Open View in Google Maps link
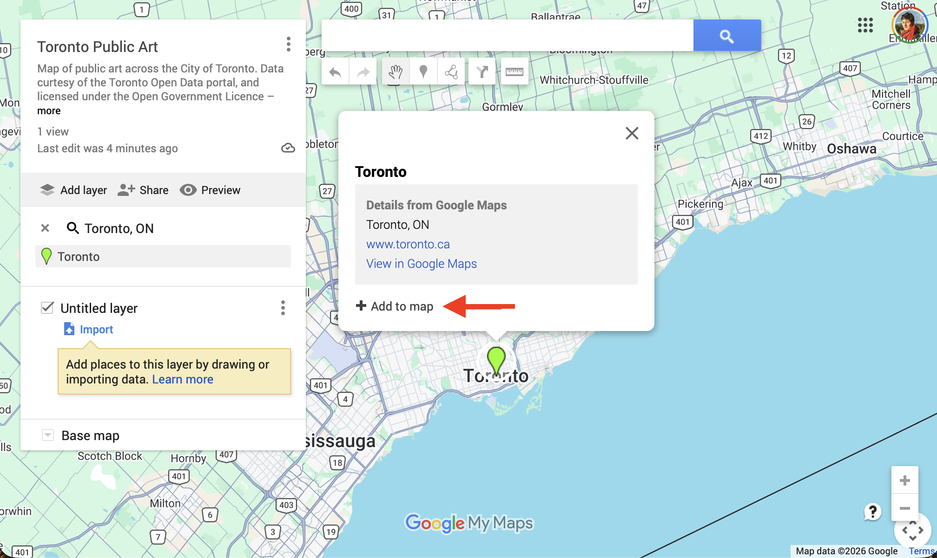Screen dimensions: 937x558 click(x=421, y=264)
